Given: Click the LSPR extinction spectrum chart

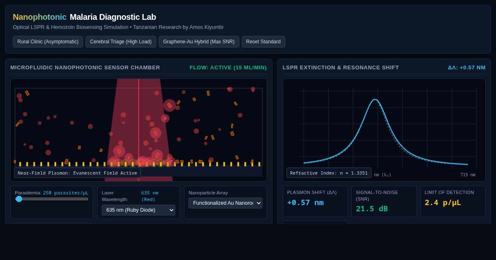Looking at the screenshot, I should 384,130.
